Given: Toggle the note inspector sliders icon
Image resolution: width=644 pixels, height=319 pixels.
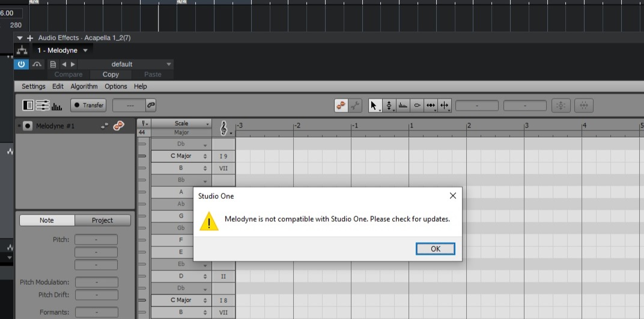Looking at the screenshot, I should coord(42,106).
